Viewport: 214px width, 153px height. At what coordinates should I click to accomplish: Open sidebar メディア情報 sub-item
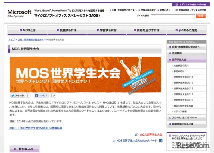pyautogui.click(x=188, y=111)
